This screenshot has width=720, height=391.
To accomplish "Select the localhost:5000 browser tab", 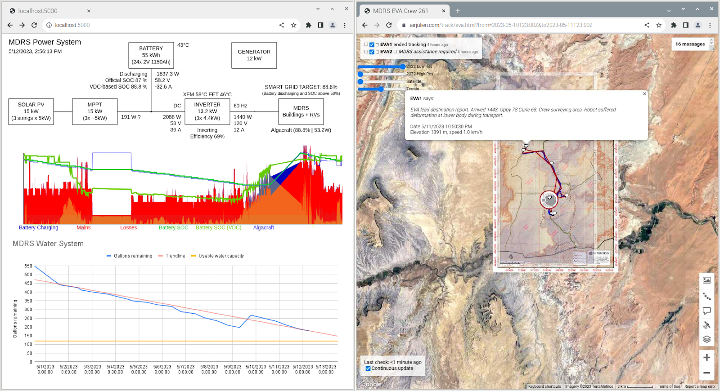I will coord(49,11).
